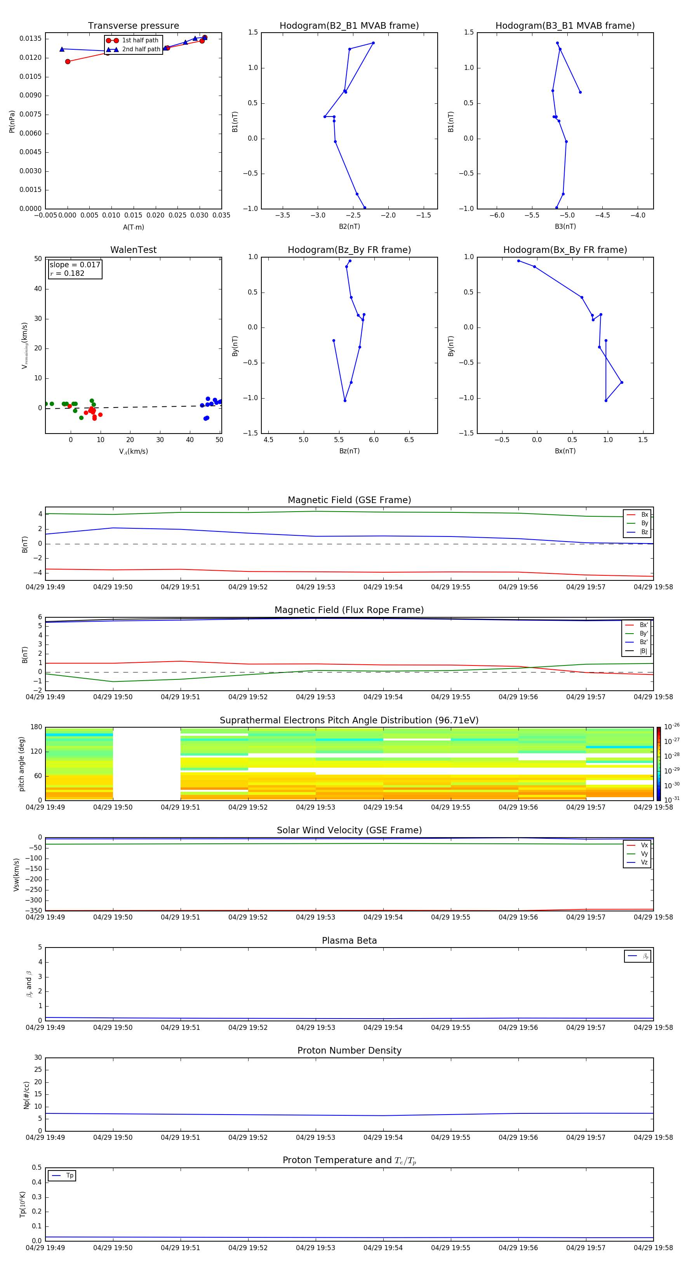Click the 'B3(nT)' x-axis label
This screenshot has height=1282, width=699.
[x=565, y=227]
